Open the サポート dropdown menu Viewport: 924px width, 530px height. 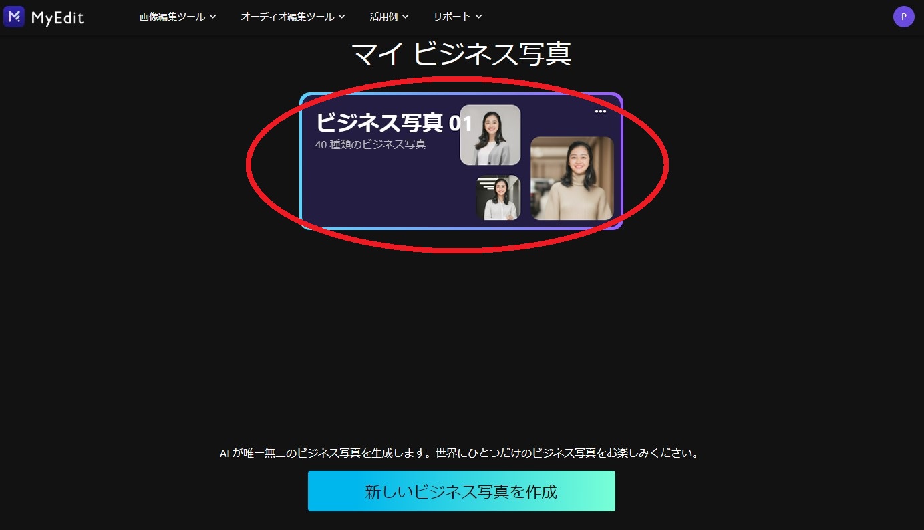tap(458, 17)
